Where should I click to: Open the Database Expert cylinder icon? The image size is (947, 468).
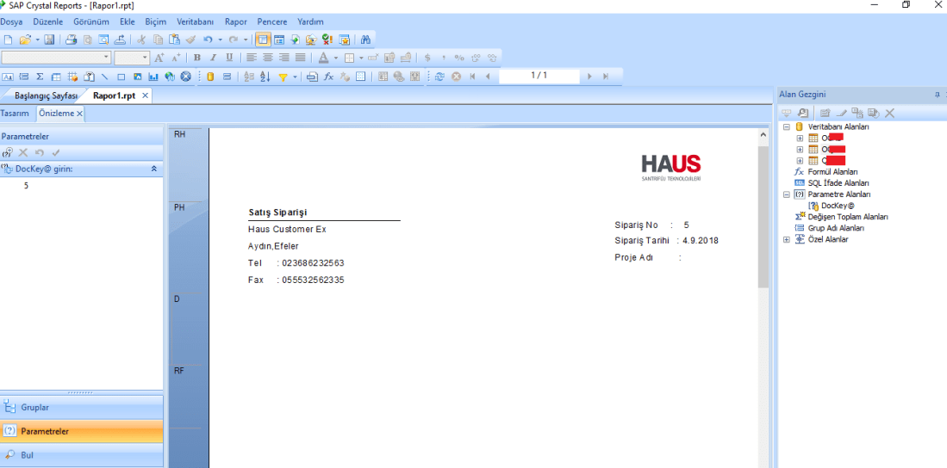(210, 77)
